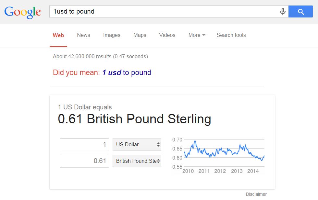This screenshot has width=318, height=200.
Task: Open the British Pound Sterling dropdown
Action: point(137,161)
